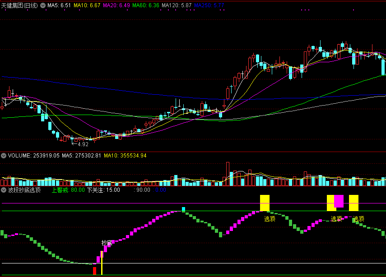Select the MA250: 5.77 label
The height and width of the screenshot is (277, 386).
209,5
